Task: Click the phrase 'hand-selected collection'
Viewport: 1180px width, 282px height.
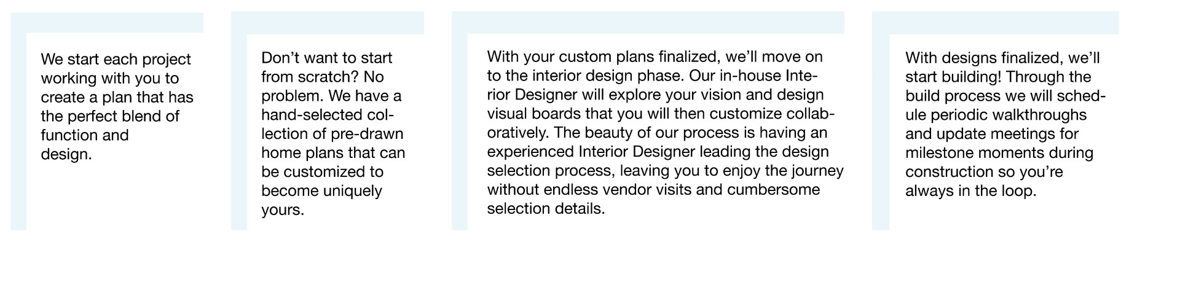Action: [328, 124]
